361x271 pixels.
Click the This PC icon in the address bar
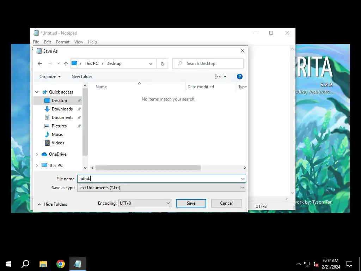click(x=74, y=64)
